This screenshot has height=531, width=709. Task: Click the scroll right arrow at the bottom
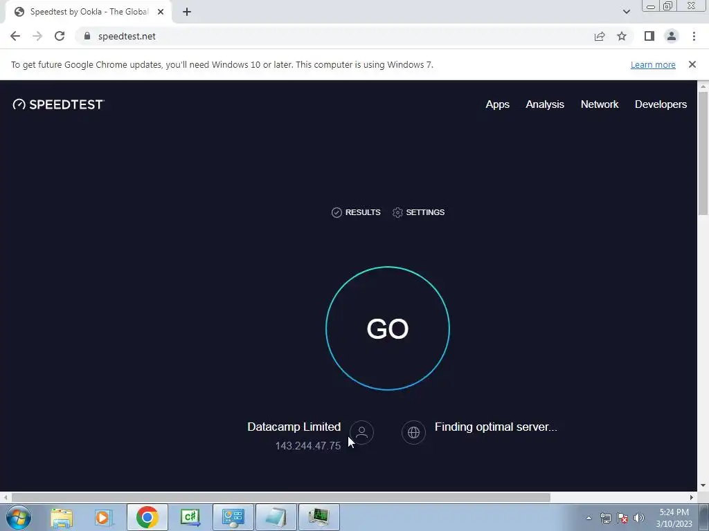click(691, 497)
